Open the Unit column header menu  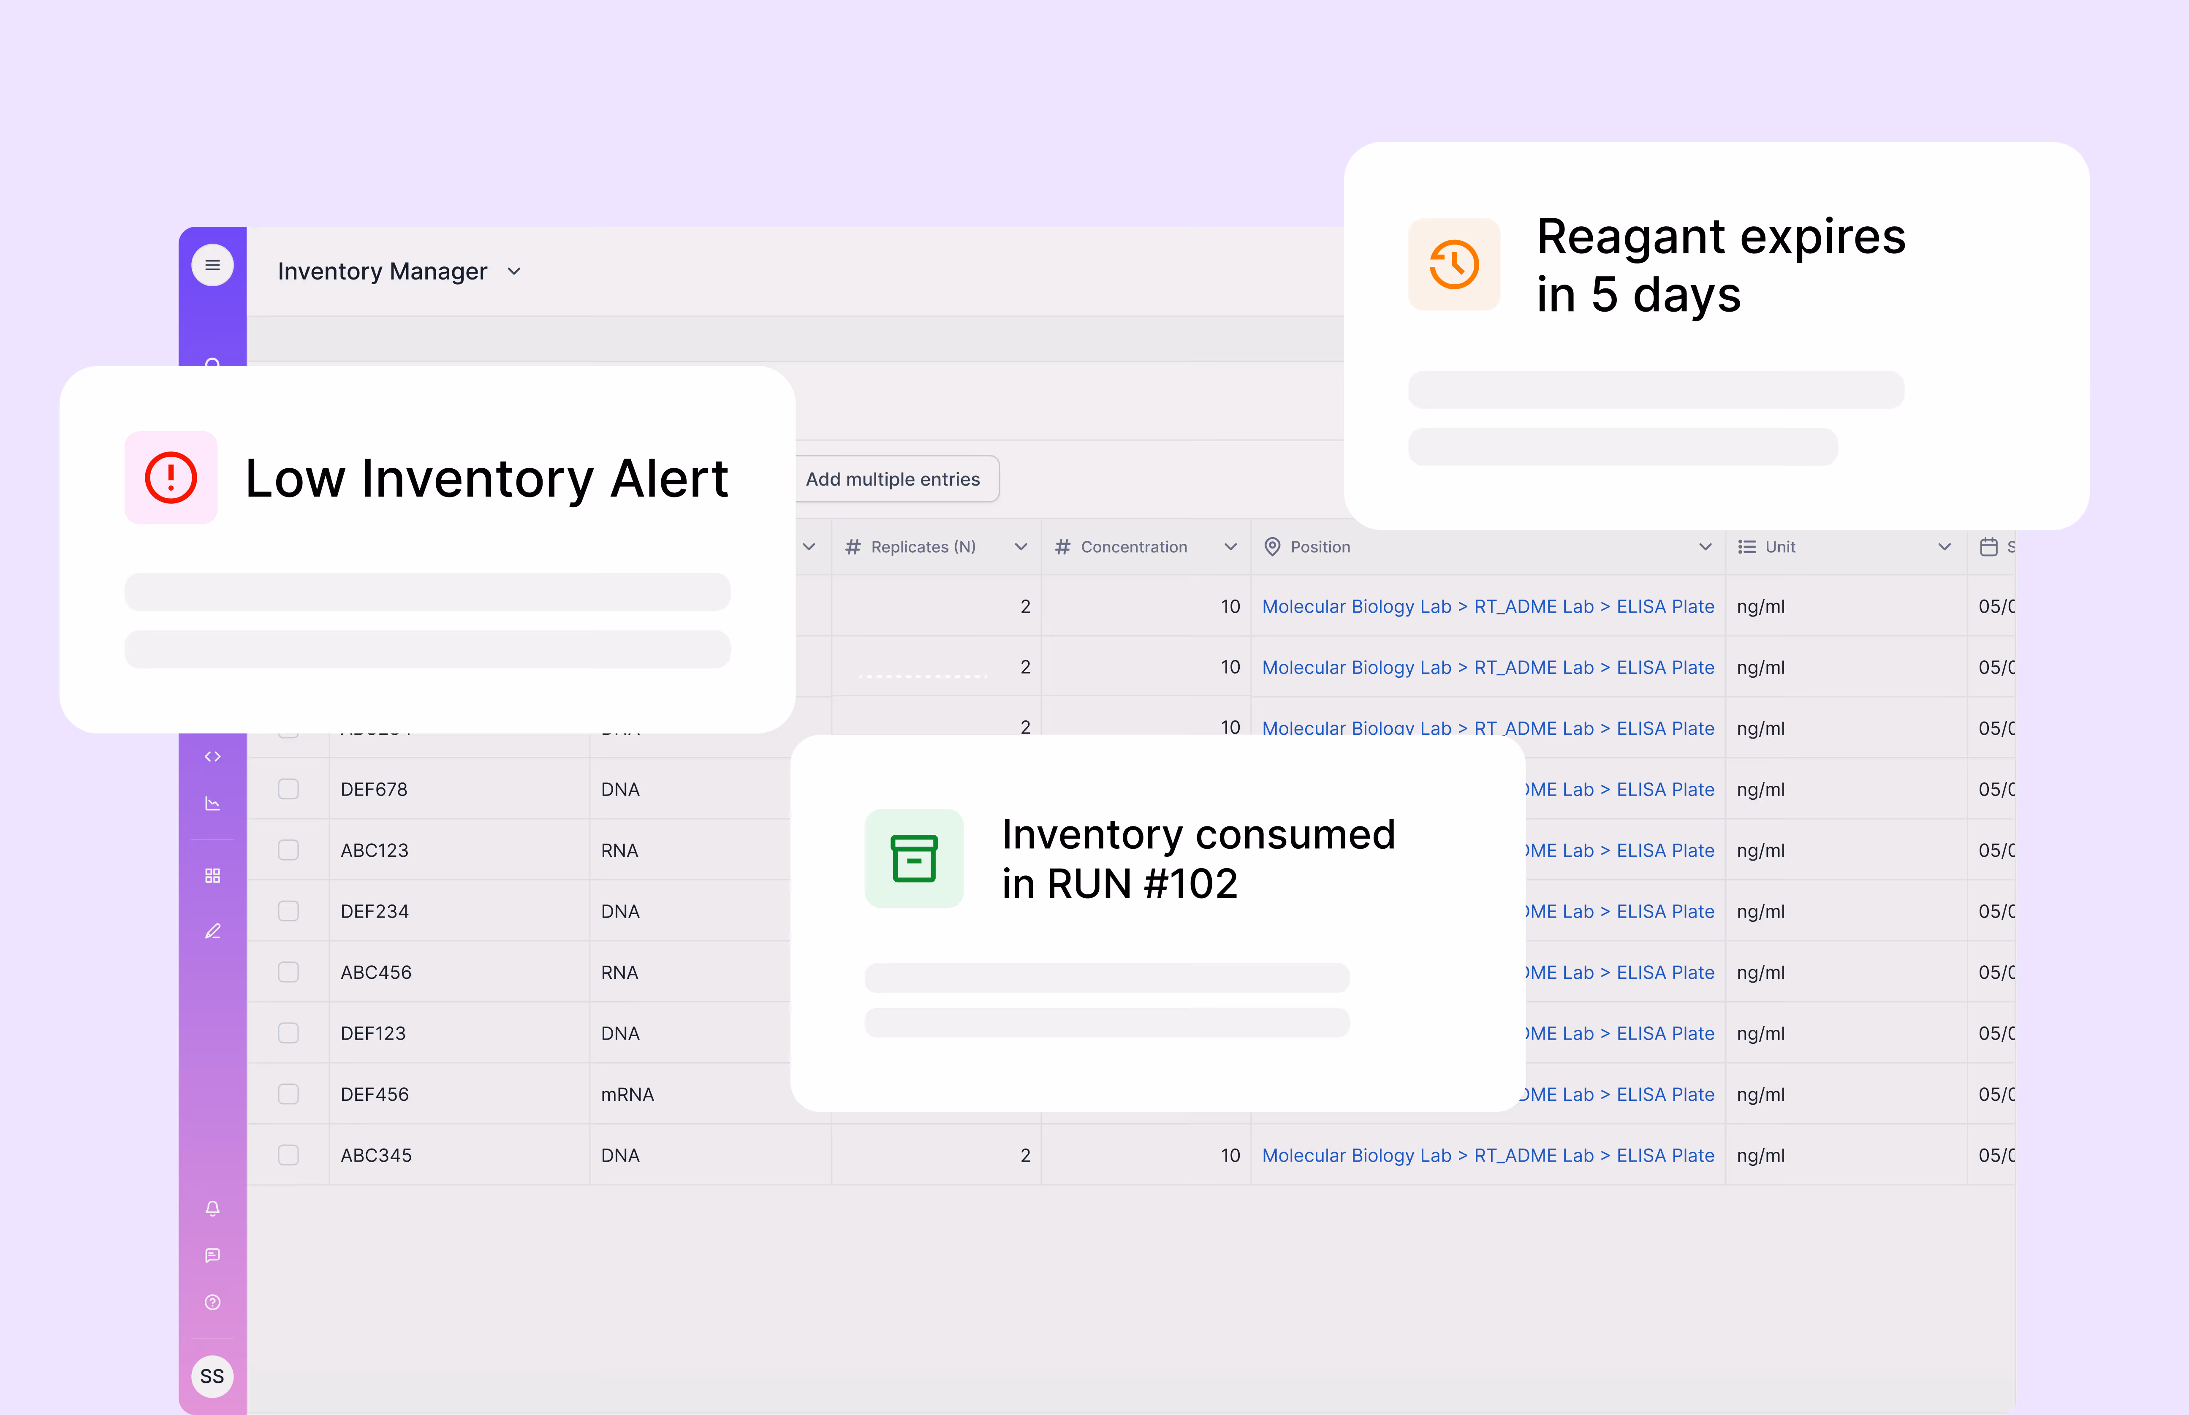1944,547
